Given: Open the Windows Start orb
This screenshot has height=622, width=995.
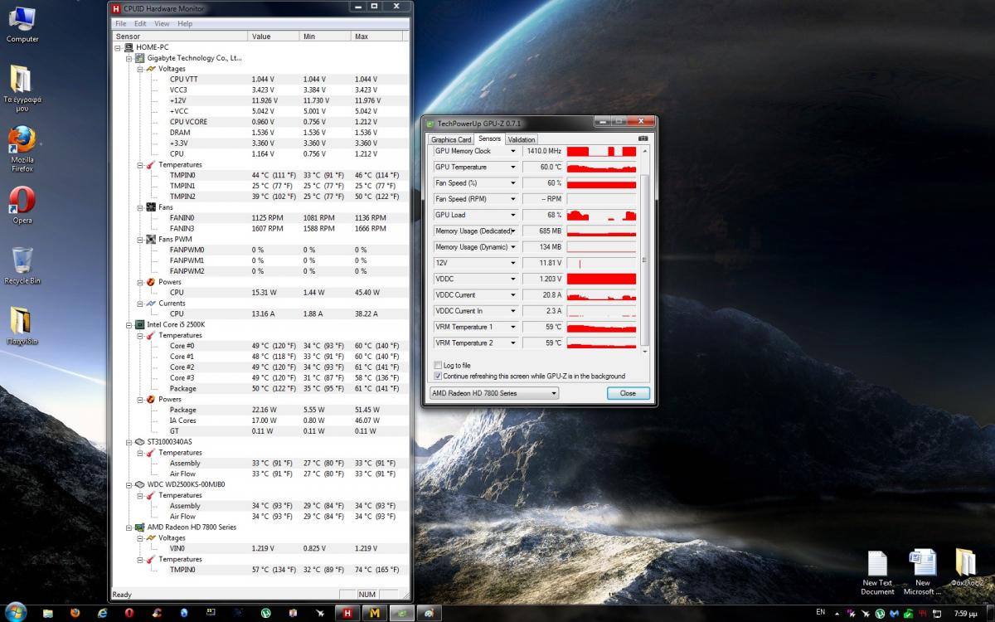Looking at the screenshot, I should coord(17,612).
